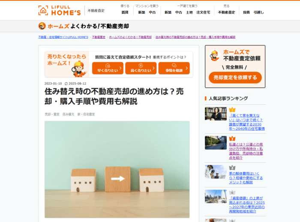Screen dimensions: 300x222
Task: Go to 不動産査定 in the top navigation
Action: click(227, 12)
